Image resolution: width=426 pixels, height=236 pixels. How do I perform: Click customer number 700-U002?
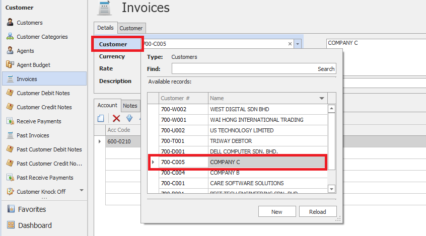(173, 131)
